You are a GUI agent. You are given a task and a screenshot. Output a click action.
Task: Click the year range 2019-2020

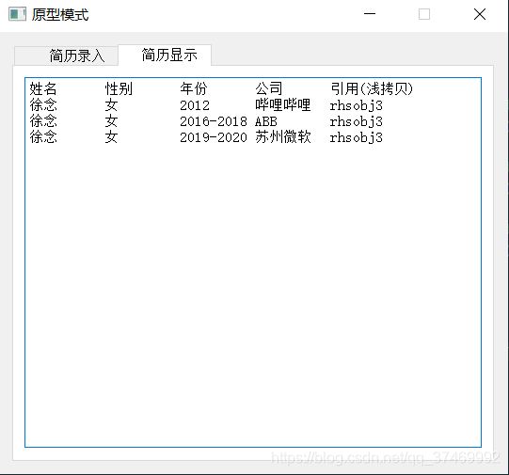[x=214, y=137]
